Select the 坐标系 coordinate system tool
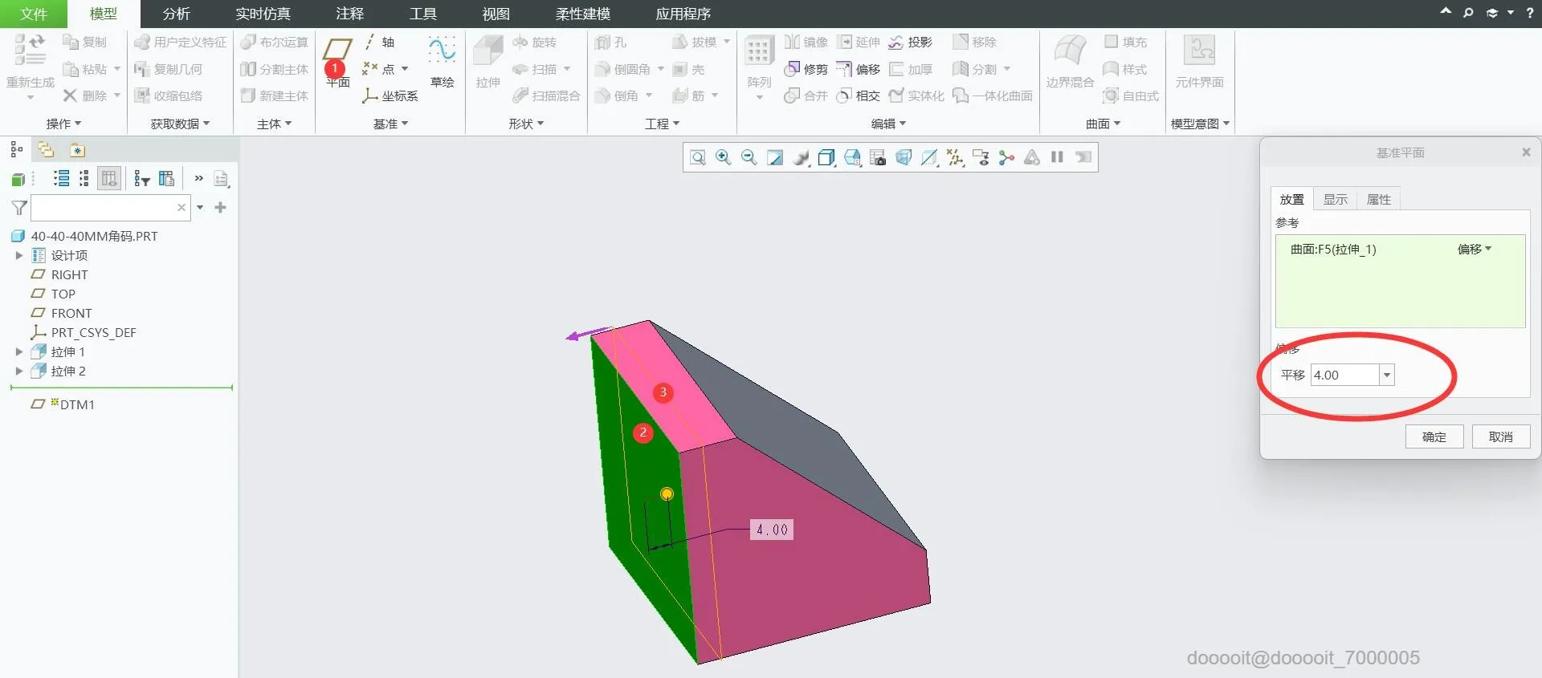 pyautogui.click(x=390, y=95)
